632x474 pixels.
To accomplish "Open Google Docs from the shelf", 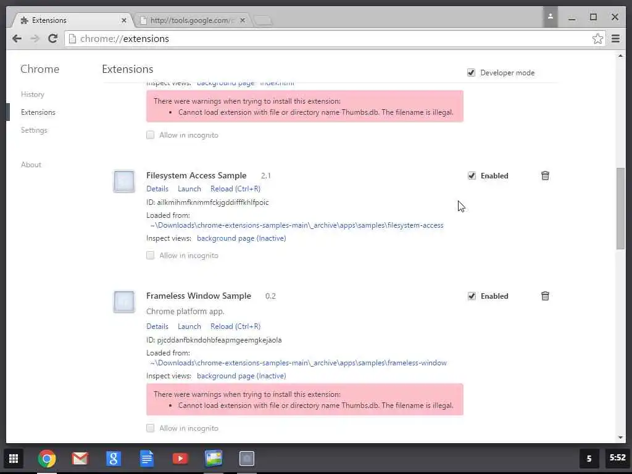I will click(147, 459).
